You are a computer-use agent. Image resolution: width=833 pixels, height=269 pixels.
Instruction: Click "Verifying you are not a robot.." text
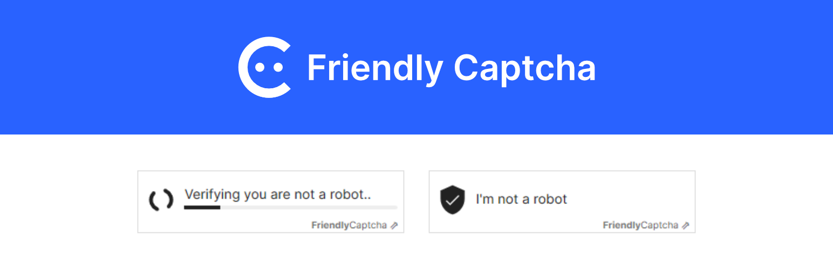click(278, 194)
